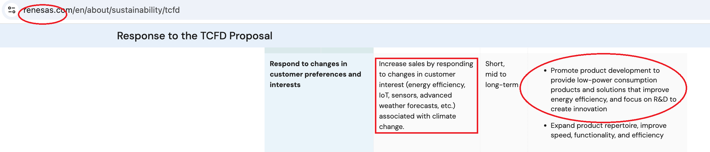
Task: Click the "Short," timeframe text
Action: click(x=495, y=64)
